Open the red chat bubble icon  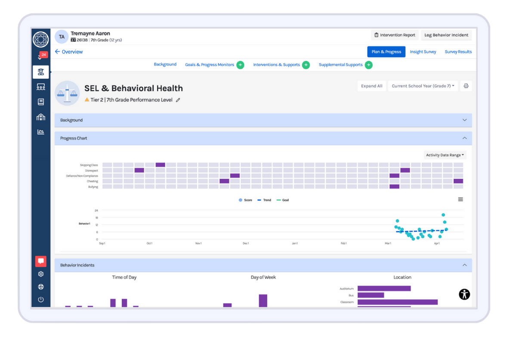40,261
